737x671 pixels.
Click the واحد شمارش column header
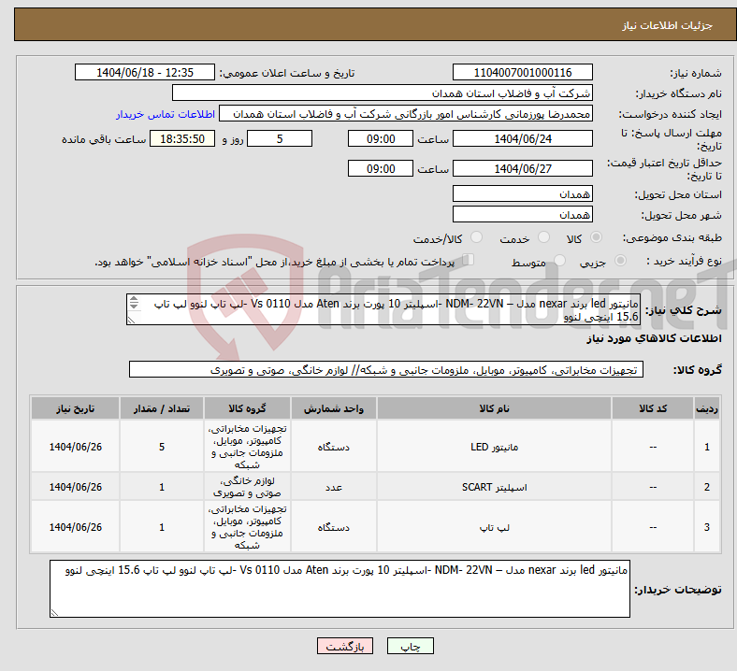tap(334, 408)
